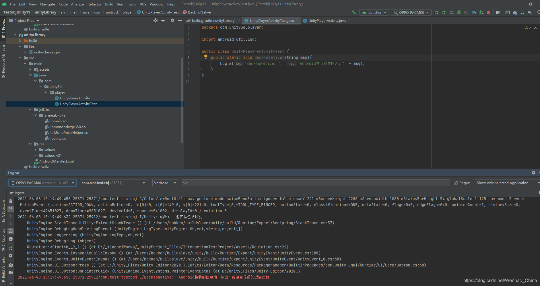540x286 pixels.
Task: Open the Refactor menu
Action: [94, 4]
